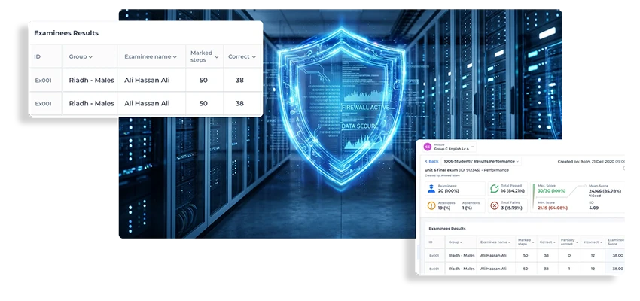Click the Examinees count 20 (100%)
This screenshot has height=301, width=640.
point(448,191)
